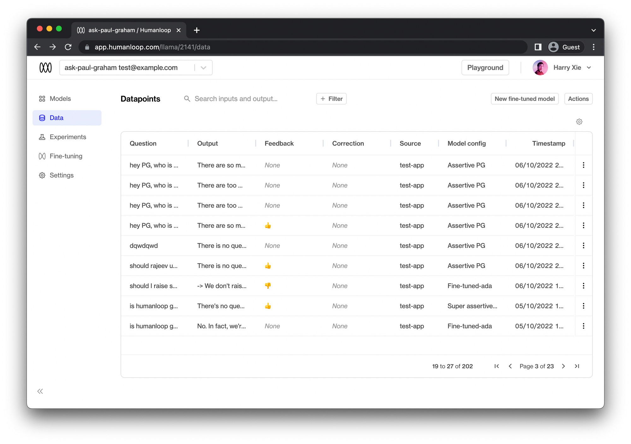This screenshot has width=631, height=444.
Task: Open row menu for Super assertive row
Action: click(584, 306)
